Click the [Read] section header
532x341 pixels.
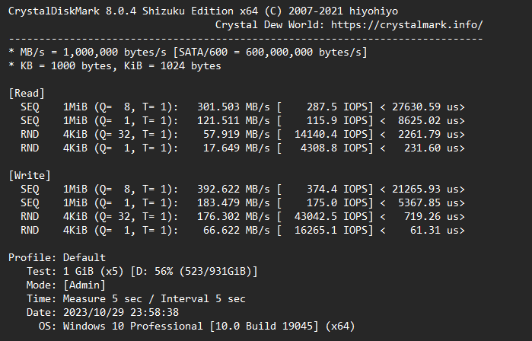(27, 94)
